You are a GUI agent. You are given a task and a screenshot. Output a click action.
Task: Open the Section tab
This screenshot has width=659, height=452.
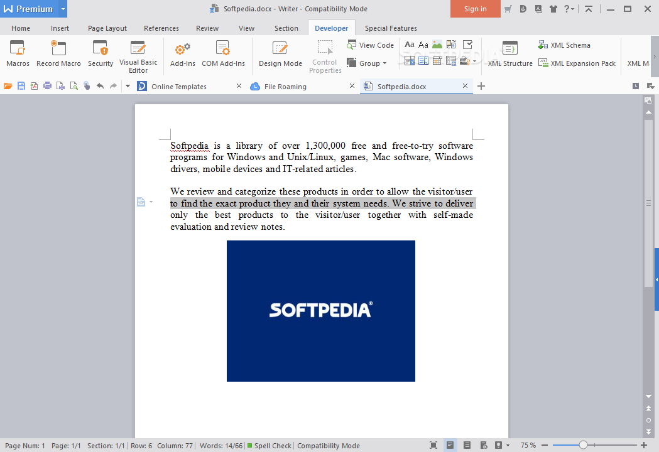coord(286,28)
